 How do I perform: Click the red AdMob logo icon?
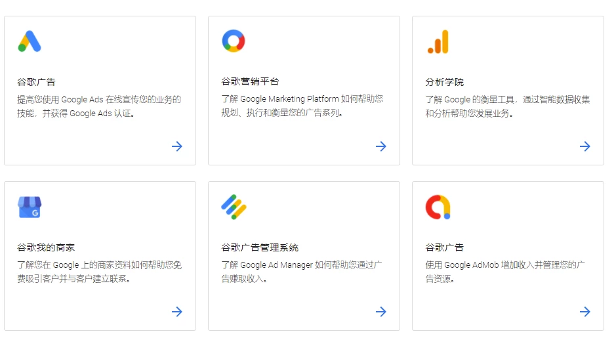438,207
